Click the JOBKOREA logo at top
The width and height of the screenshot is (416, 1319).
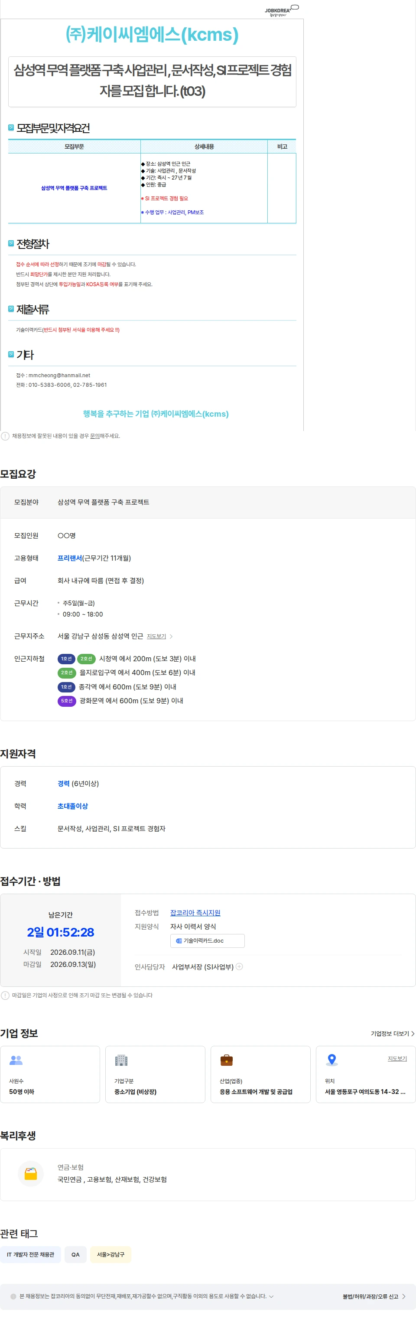tap(281, 11)
